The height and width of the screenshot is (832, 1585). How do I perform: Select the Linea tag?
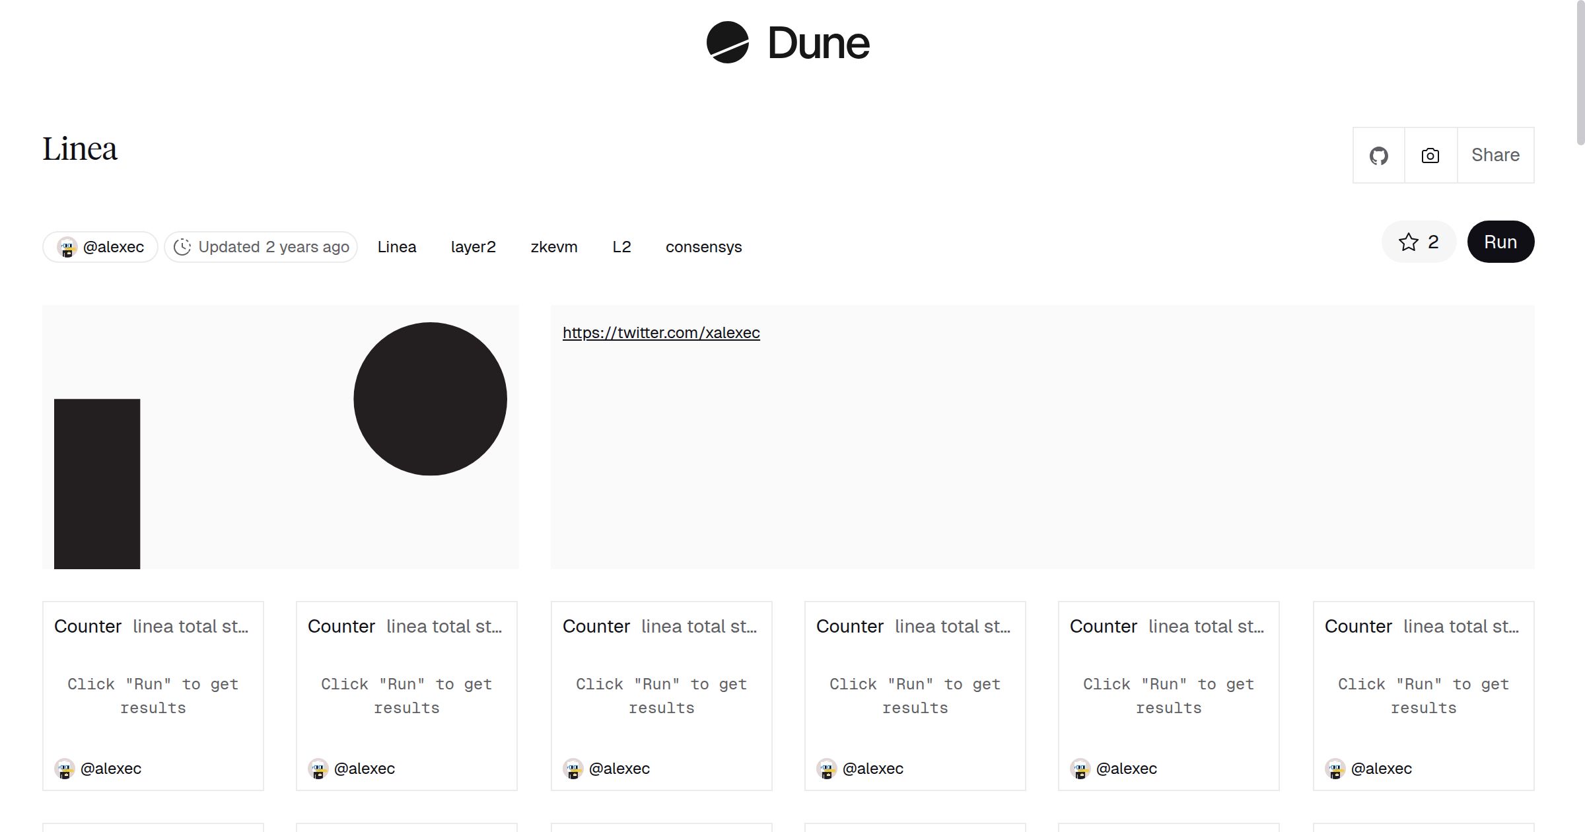click(396, 247)
